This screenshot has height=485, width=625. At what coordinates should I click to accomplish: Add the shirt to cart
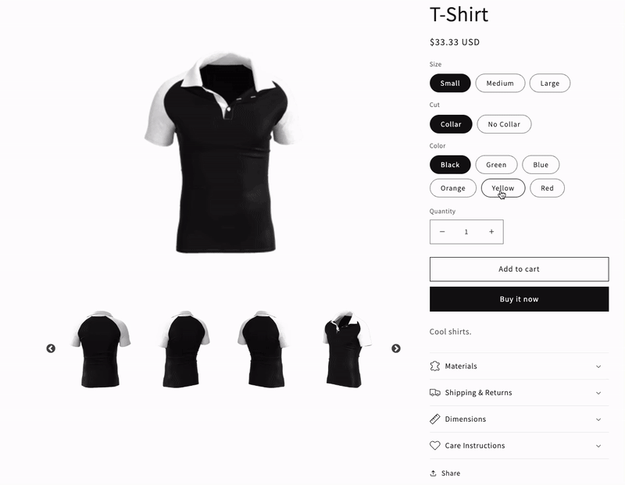point(519,269)
